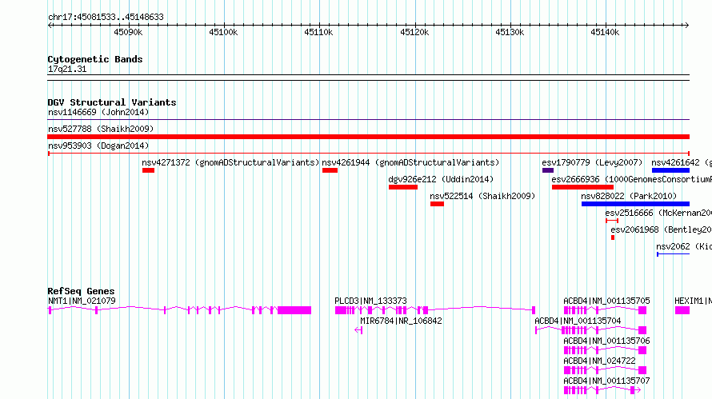Open the RefSeq Genes track heading
This screenshot has width=712, height=399.
[x=81, y=291]
